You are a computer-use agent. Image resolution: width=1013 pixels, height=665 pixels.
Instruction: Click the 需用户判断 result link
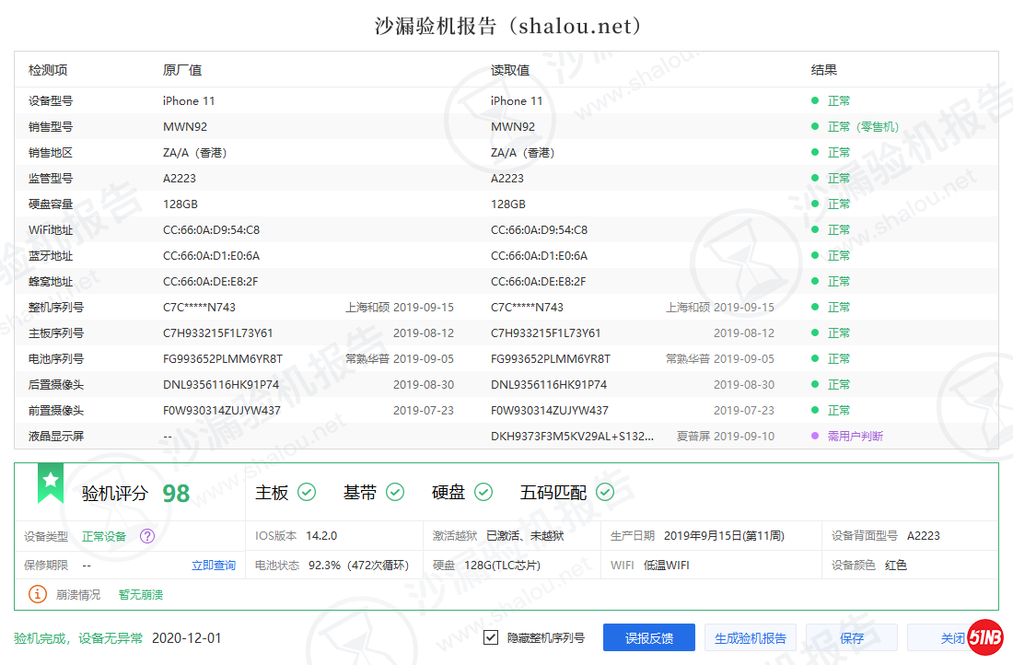[x=856, y=436]
